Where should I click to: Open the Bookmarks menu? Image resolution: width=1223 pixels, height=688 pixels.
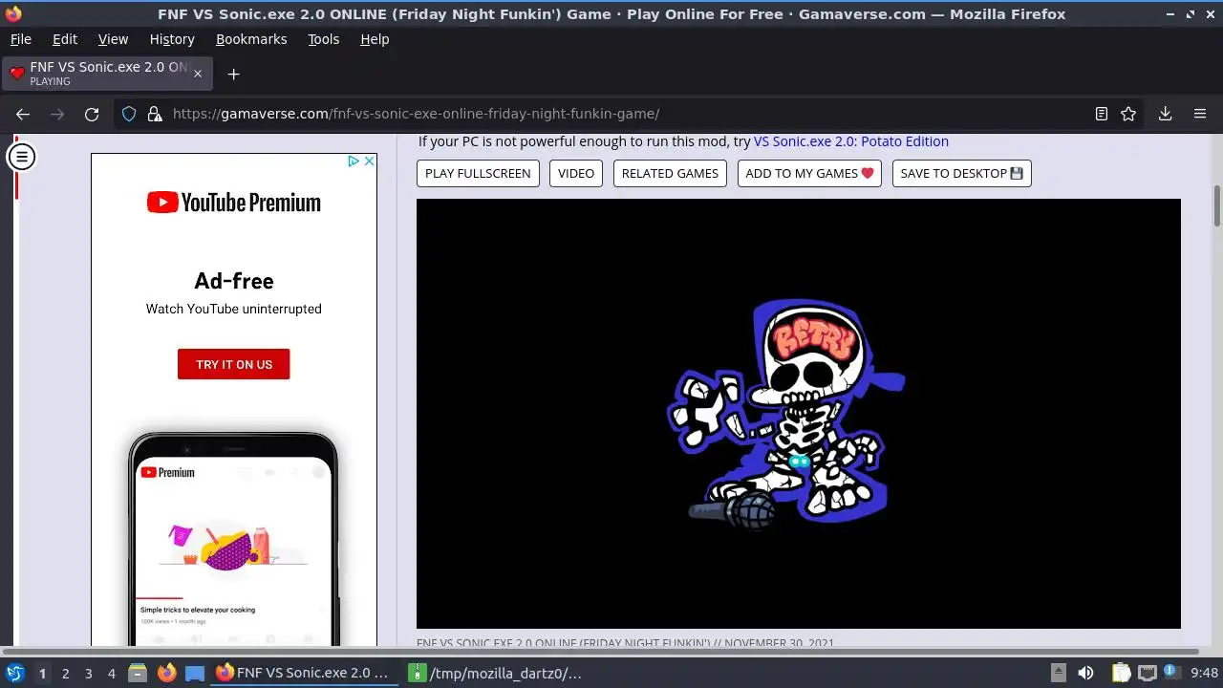251,39
